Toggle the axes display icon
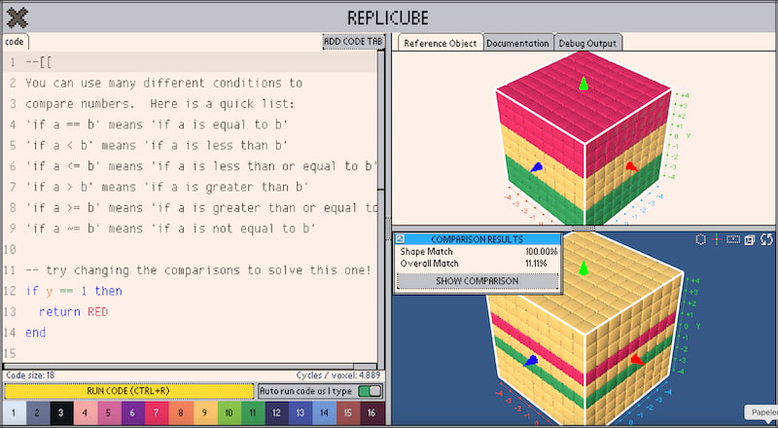Screen dimensions: 778x428 [x=717, y=239]
